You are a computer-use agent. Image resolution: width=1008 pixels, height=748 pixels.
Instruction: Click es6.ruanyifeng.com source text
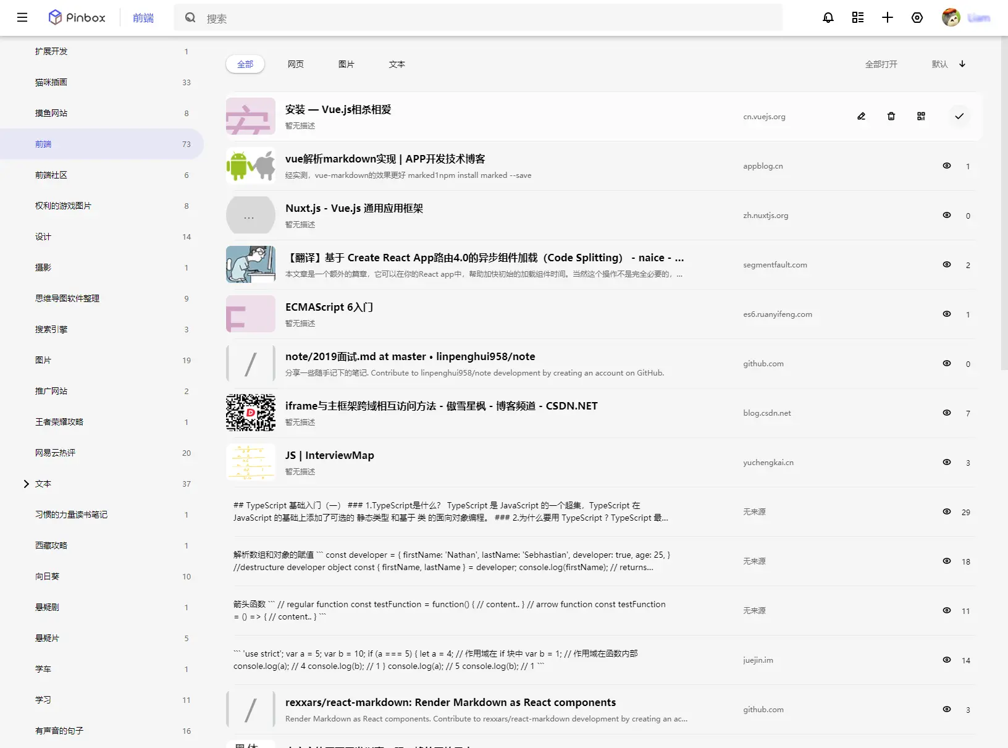pos(778,314)
